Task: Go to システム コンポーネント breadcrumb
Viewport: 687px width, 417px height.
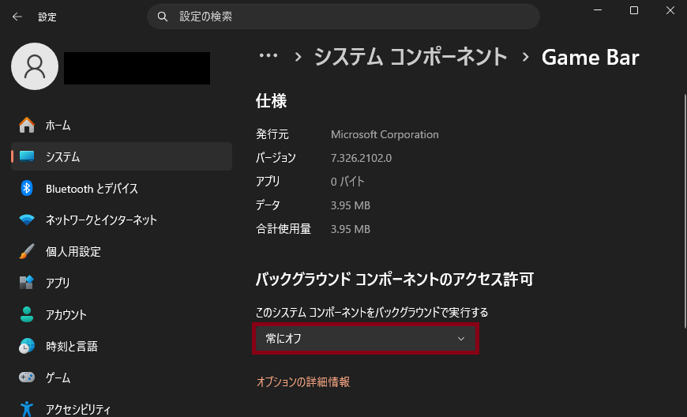Action: (x=411, y=57)
